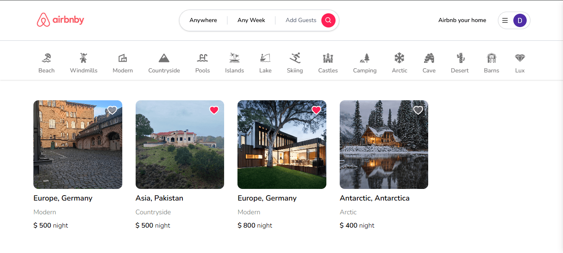
Task: Select the Countryside category tab
Action: (164, 63)
